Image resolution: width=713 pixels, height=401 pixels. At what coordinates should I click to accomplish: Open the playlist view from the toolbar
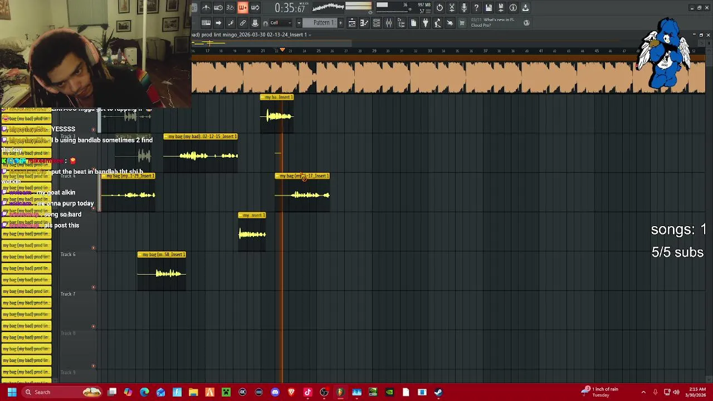(x=352, y=23)
